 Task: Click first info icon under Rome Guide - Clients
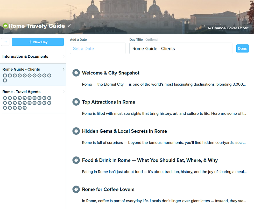click(5, 76)
